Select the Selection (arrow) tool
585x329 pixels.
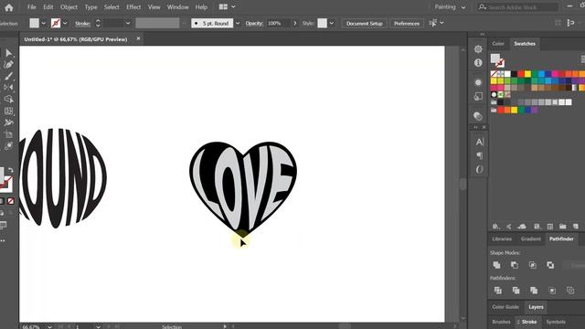pos(8,53)
